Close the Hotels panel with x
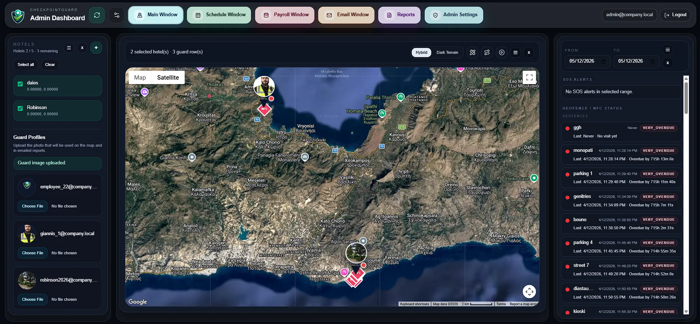 tap(82, 48)
